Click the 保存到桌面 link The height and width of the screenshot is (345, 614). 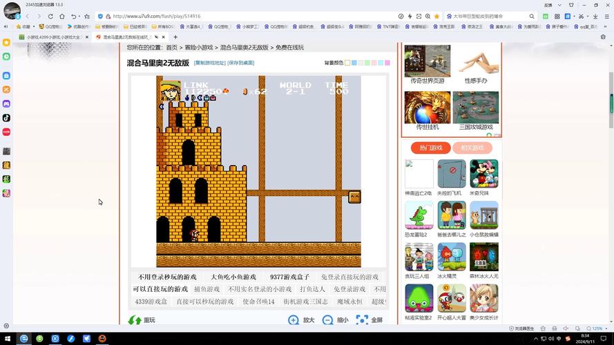241,63
